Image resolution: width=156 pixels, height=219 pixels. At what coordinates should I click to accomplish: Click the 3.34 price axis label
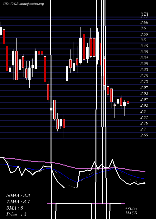pyautogui.click(x=144, y=58)
